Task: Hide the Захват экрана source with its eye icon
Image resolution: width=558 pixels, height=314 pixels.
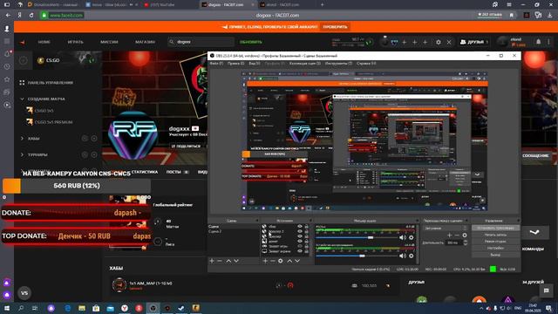Action: [300, 251]
